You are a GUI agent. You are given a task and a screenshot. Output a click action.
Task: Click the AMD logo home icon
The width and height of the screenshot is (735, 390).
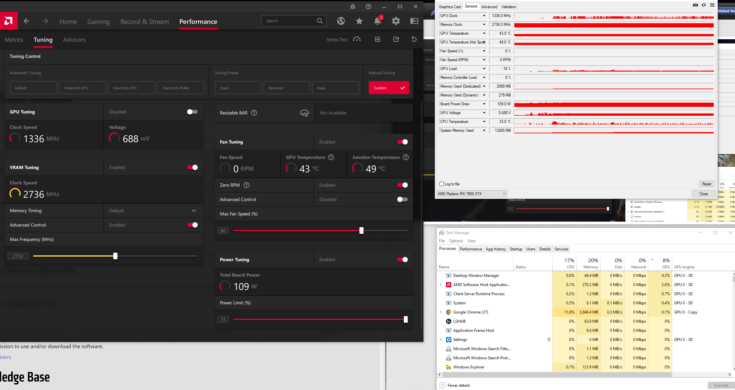tap(9, 21)
